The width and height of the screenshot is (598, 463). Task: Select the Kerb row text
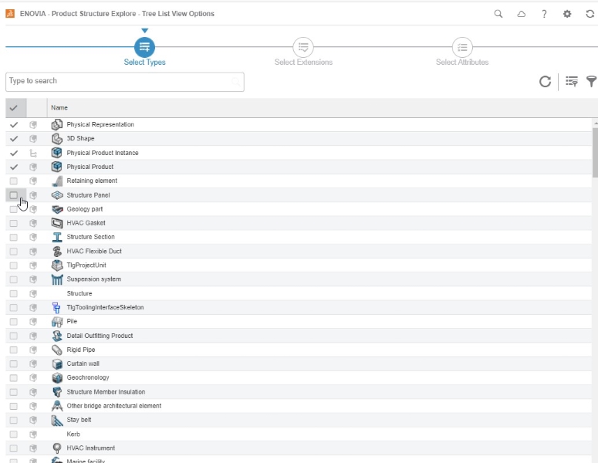click(x=73, y=434)
